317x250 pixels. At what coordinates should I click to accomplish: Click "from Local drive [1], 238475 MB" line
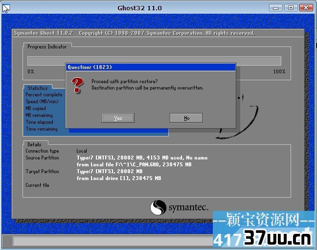coord(119,179)
